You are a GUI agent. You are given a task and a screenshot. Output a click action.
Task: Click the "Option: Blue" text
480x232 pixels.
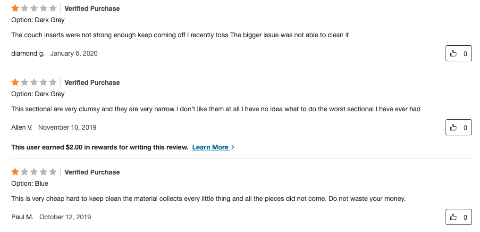[30, 183]
